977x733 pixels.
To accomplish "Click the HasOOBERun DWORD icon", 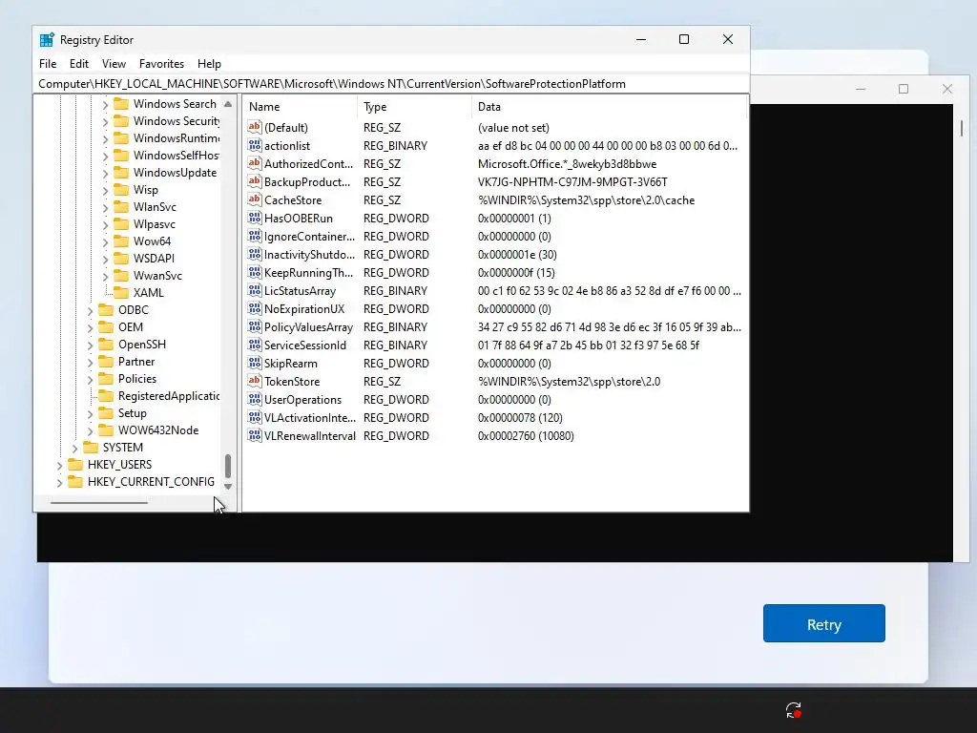I will [254, 218].
